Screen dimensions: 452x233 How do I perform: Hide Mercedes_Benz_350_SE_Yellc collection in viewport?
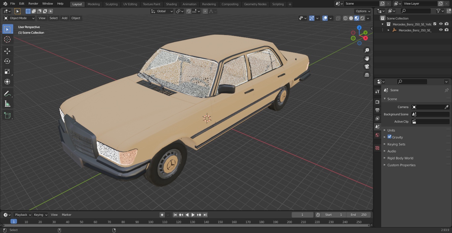pos(441,24)
